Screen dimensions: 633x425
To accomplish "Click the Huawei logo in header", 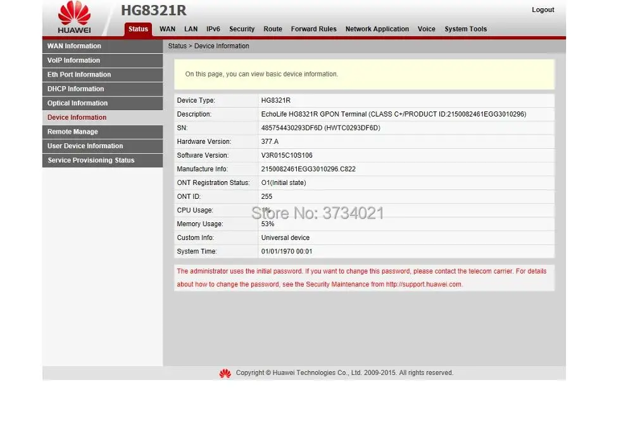I will pyautogui.click(x=74, y=17).
